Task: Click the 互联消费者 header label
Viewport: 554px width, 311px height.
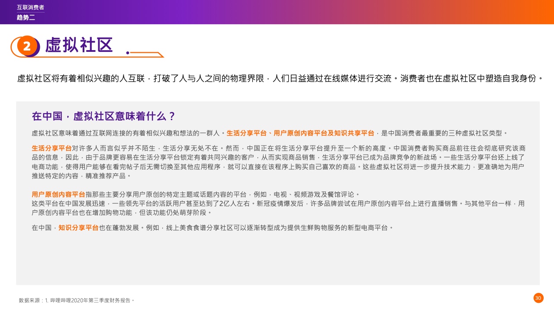Action: click(30, 7)
